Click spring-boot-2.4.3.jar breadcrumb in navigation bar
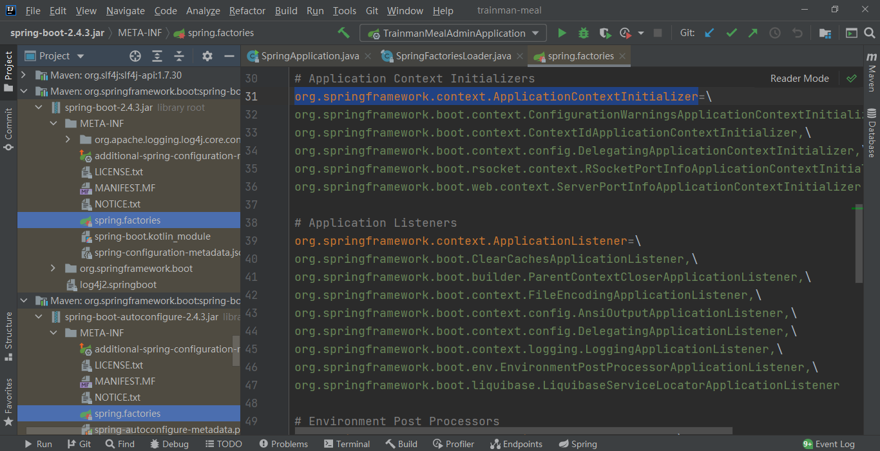Screen dimensions: 880x451 57,33
